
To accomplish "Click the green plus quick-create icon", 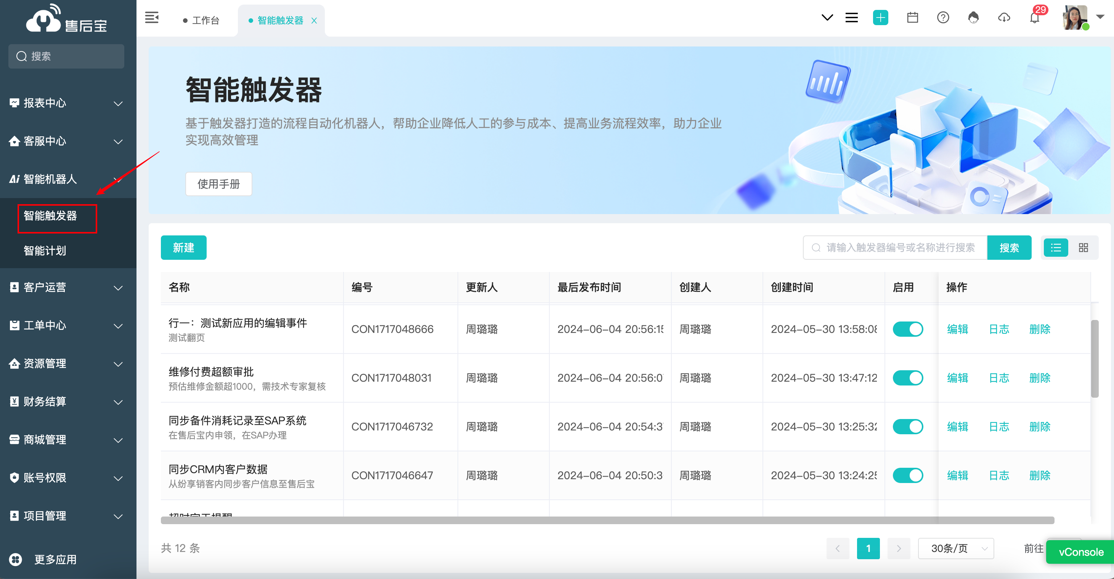I will coord(880,18).
